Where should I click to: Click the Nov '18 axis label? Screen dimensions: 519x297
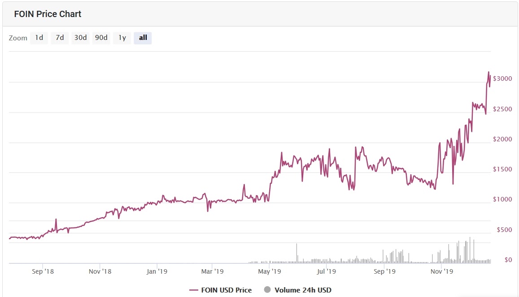click(100, 271)
